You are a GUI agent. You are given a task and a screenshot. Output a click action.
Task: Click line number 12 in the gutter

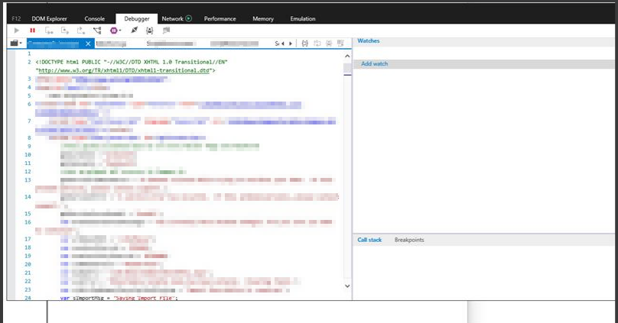pyautogui.click(x=28, y=172)
